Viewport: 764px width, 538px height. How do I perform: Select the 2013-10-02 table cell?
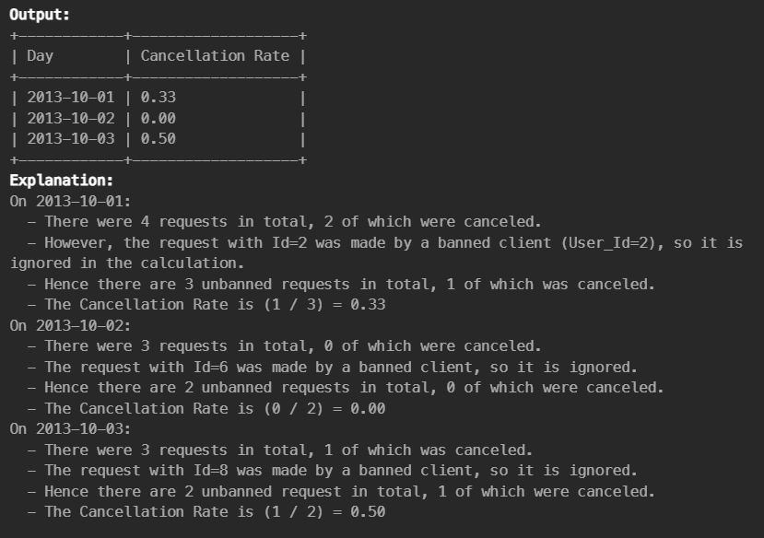click(71, 118)
